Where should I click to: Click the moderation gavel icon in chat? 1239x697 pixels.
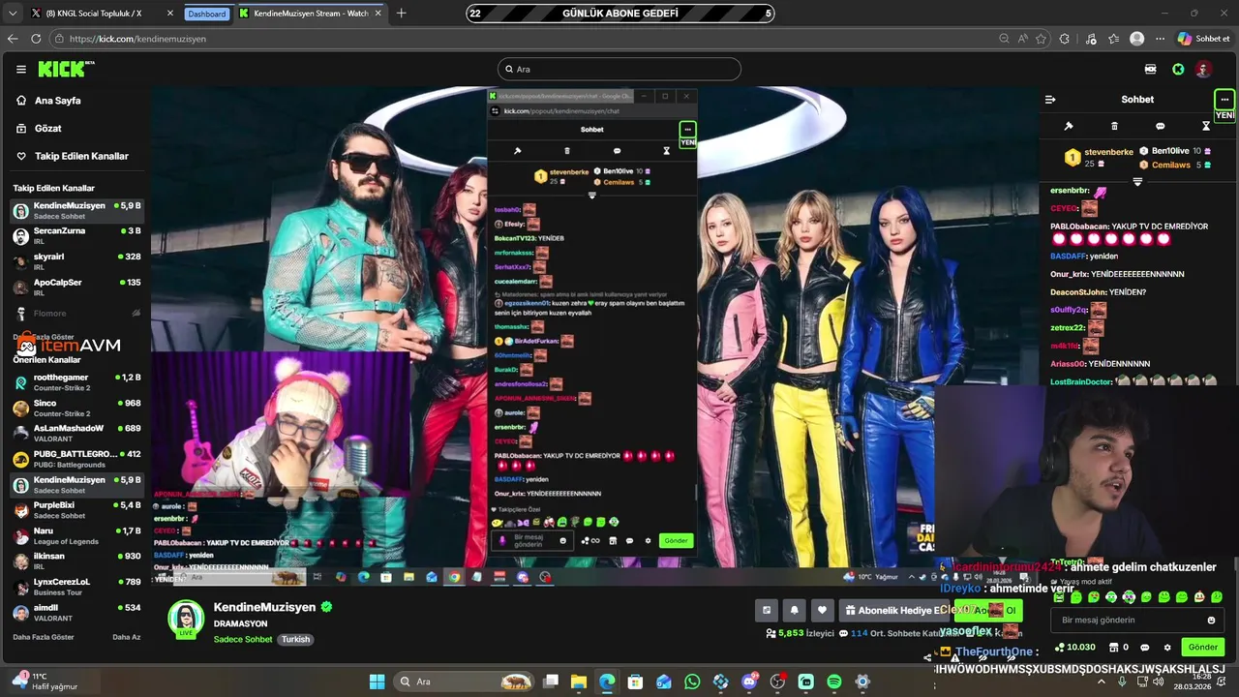click(1069, 126)
